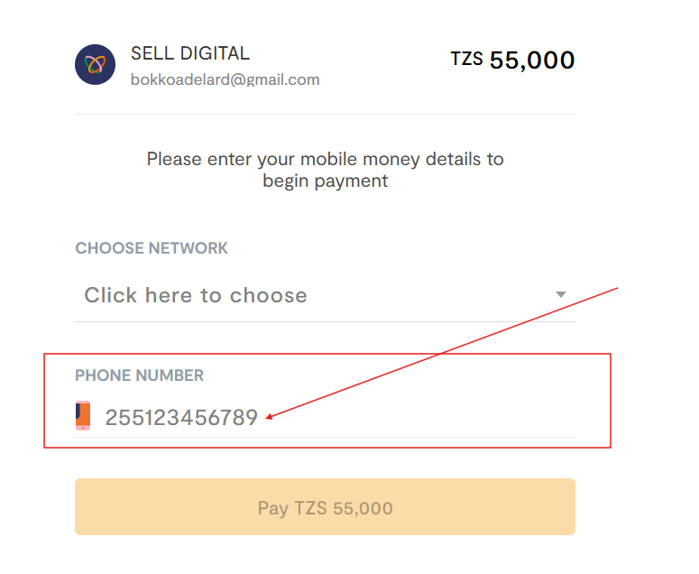
Task: Click the underline beneath the network dropdown
Action: (325, 321)
